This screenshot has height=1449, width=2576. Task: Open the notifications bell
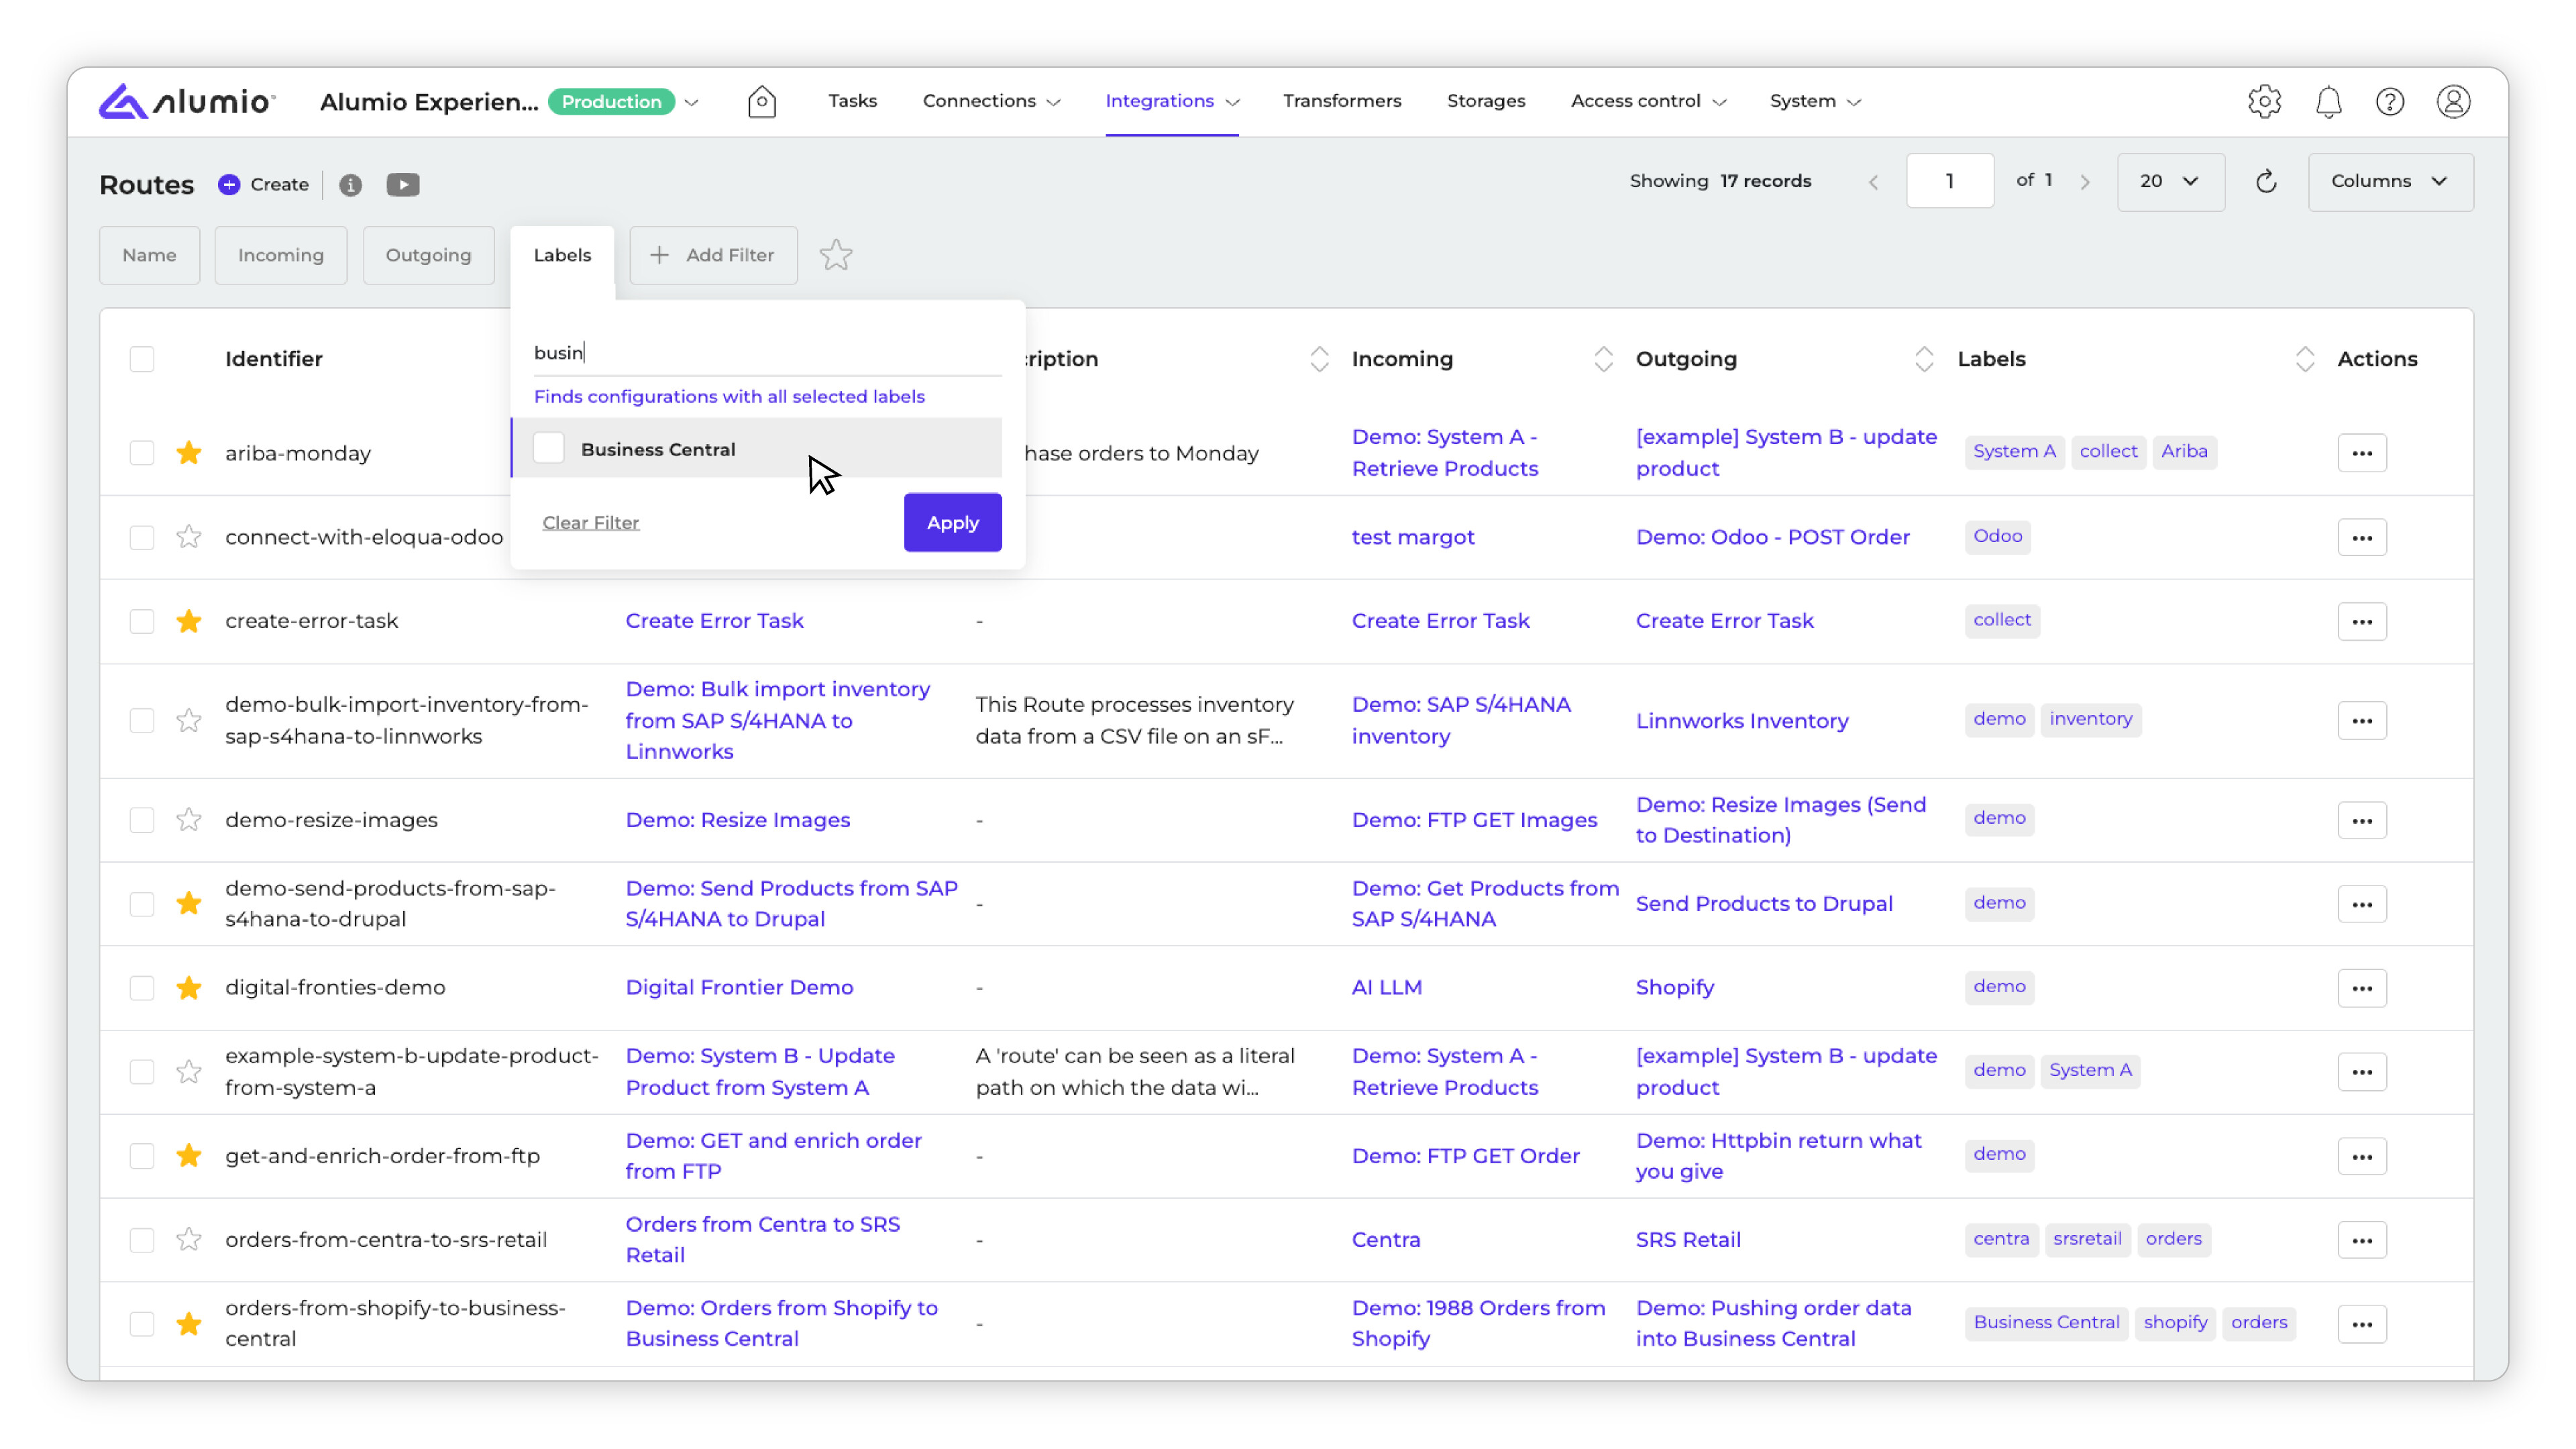click(2328, 101)
